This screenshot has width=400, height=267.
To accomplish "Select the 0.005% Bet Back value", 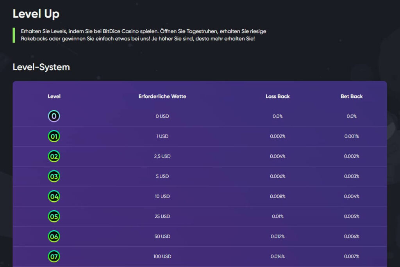I will click(x=352, y=217).
